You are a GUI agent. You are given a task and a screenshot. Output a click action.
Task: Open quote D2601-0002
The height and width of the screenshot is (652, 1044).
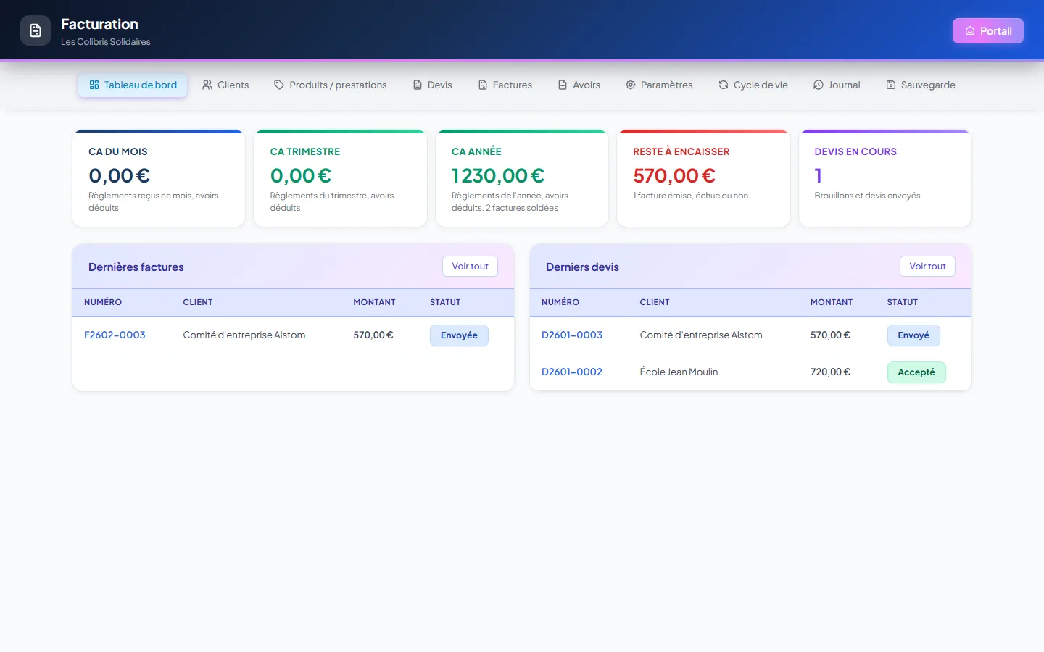coord(572,372)
